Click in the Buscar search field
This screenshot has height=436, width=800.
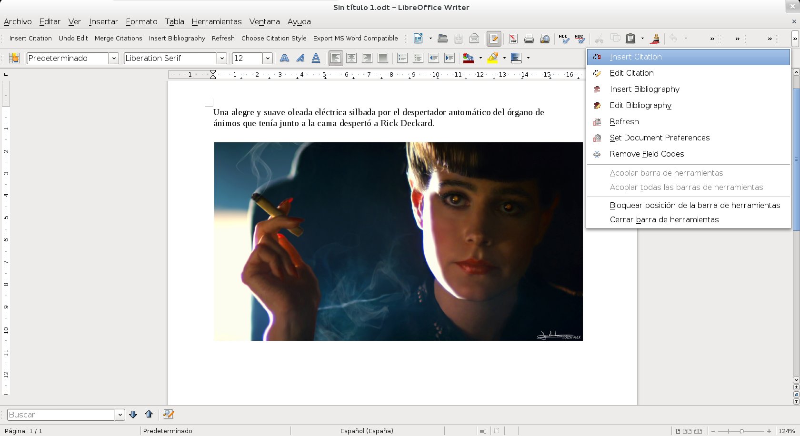(61, 415)
